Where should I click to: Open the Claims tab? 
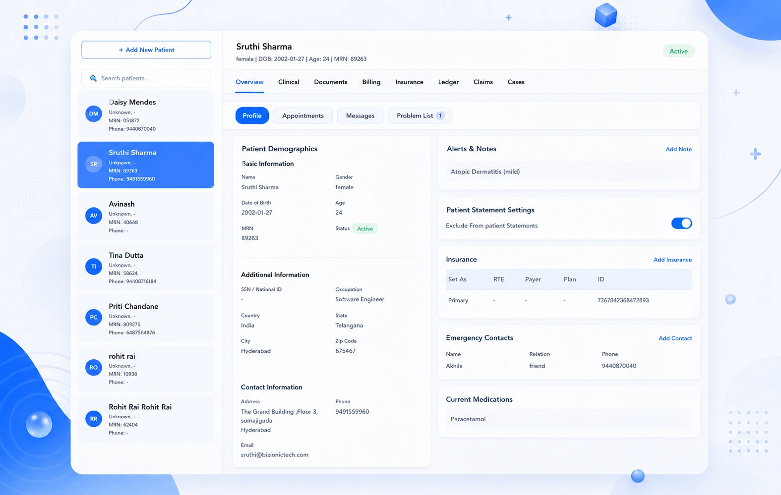(x=483, y=82)
